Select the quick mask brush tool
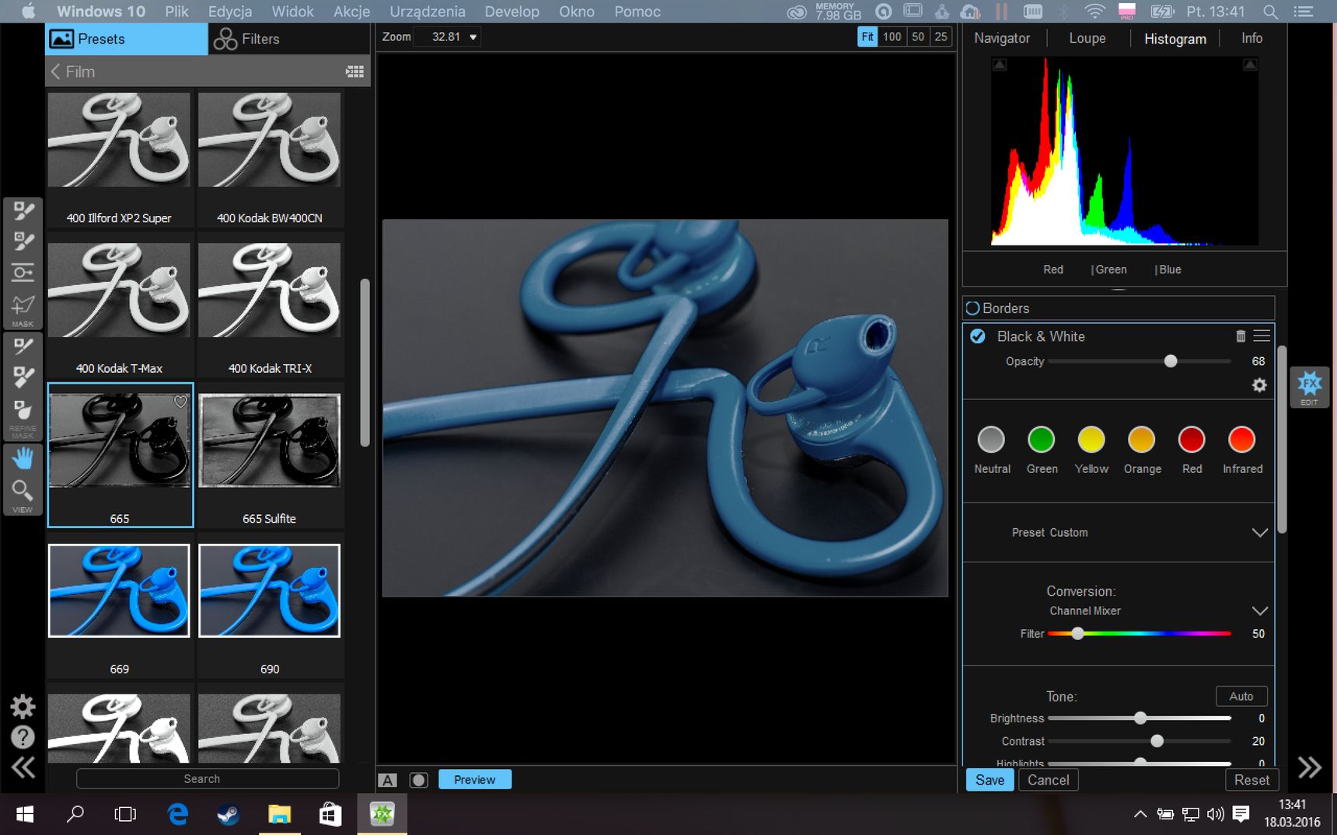Image resolution: width=1337 pixels, height=835 pixels. point(23,242)
